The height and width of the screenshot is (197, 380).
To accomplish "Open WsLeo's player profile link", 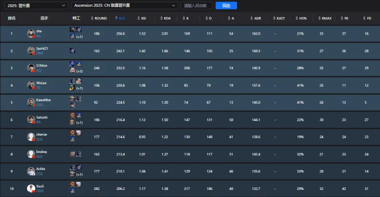I will tap(42, 82).
